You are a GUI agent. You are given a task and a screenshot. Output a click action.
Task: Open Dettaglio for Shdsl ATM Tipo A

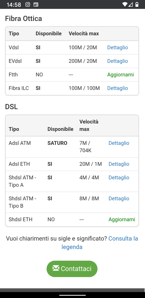[119, 178]
